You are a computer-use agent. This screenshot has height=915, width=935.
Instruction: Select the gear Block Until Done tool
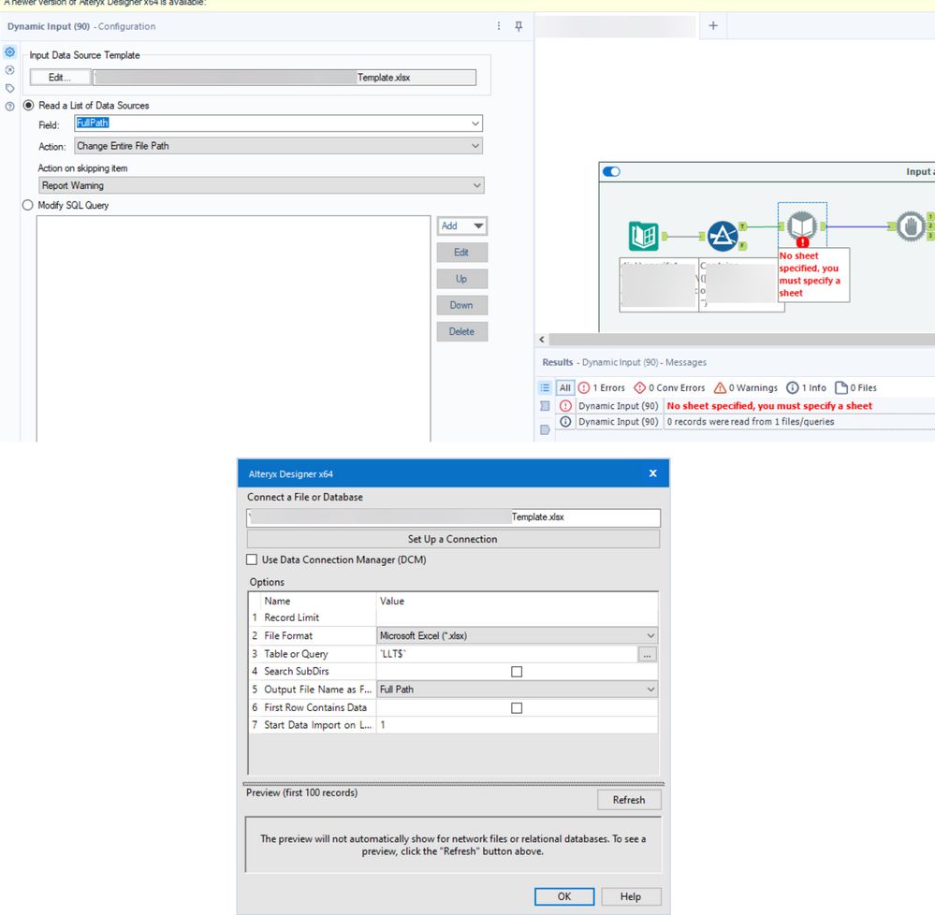coord(911,226)
